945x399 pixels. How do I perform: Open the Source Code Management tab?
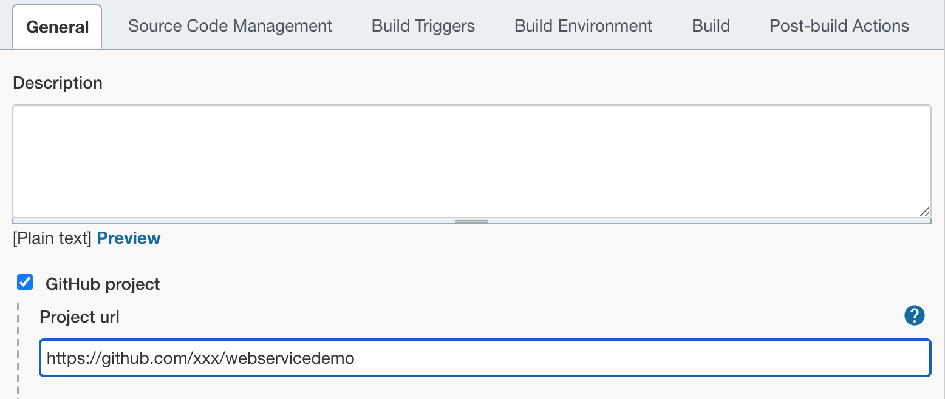tap(230, 26)
